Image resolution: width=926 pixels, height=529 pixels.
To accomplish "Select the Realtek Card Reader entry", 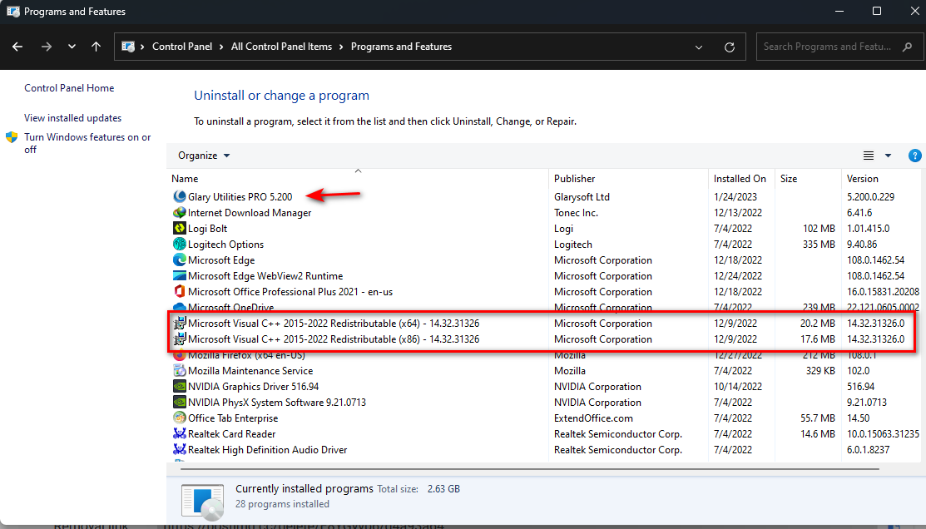I will point(232,434).
